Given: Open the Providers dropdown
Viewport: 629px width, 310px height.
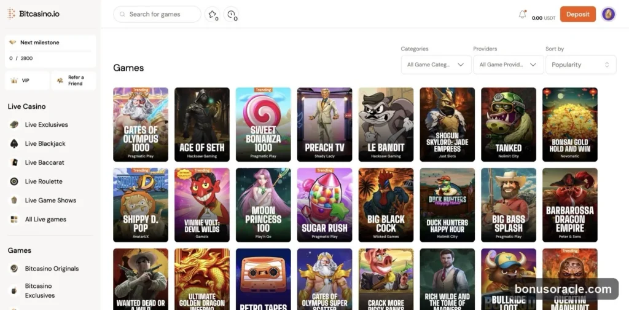Looking at the screenshot, I should (508, 65).
